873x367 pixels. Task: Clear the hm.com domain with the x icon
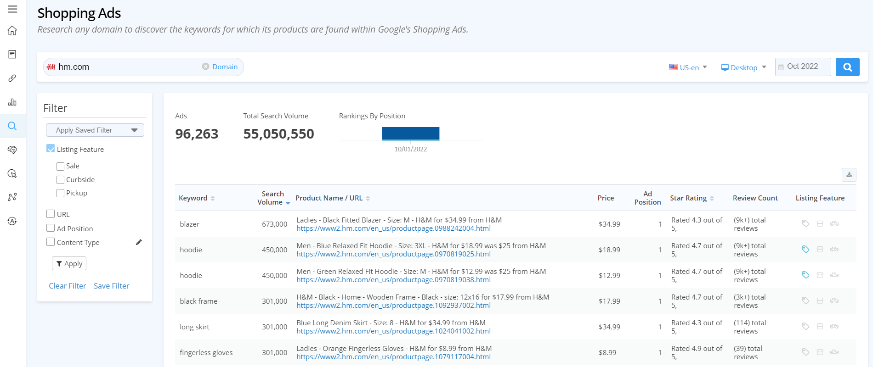(x=205, y=67)
